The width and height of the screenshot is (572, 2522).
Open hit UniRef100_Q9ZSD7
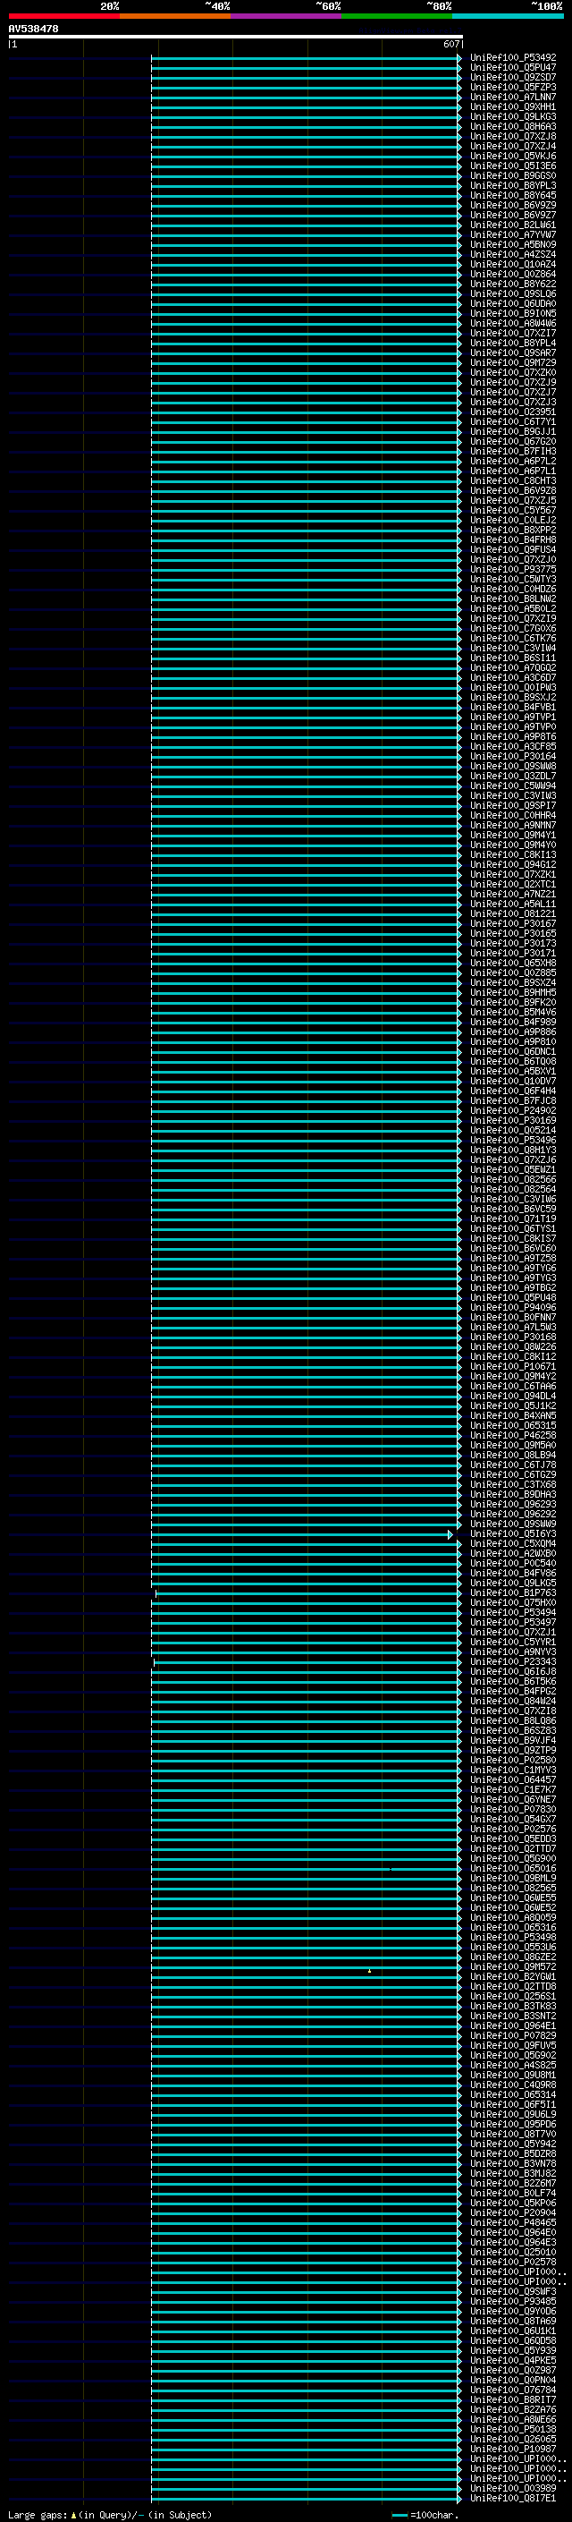point(513,77)
